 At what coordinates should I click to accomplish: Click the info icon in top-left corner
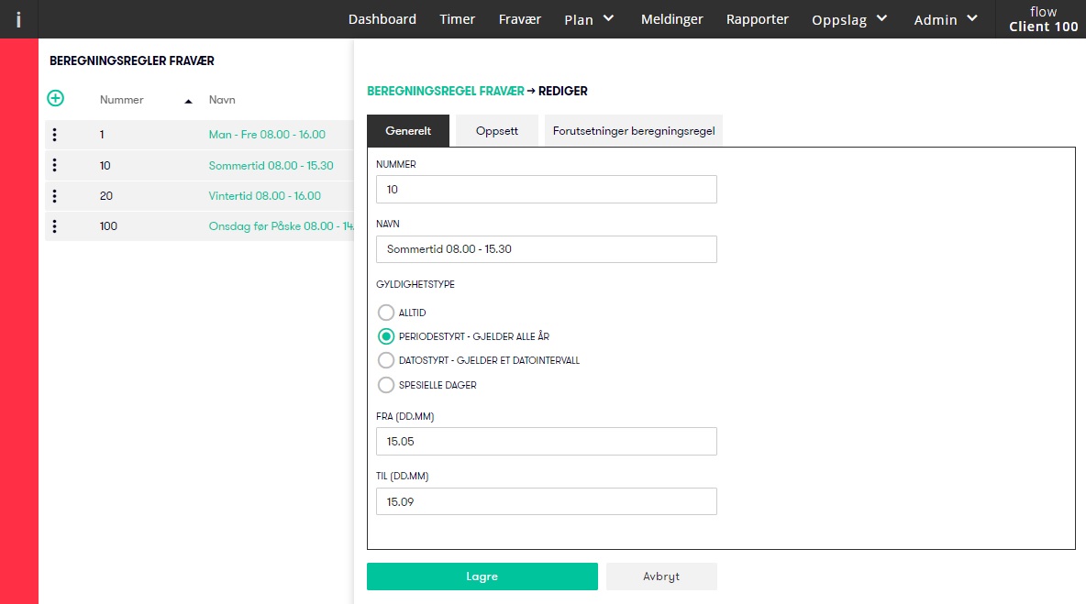pyautogui.click(x=18, y=19)
